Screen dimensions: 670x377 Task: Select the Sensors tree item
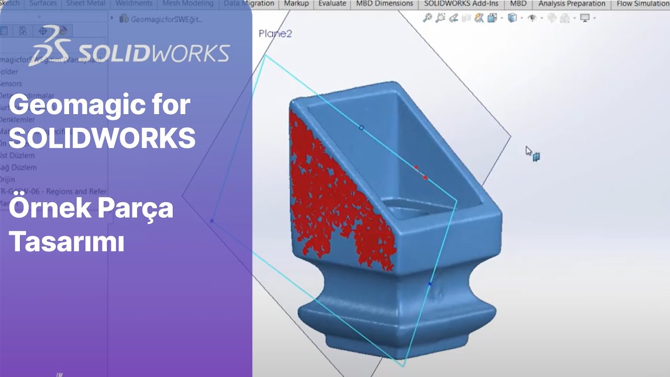pos(11,83)
